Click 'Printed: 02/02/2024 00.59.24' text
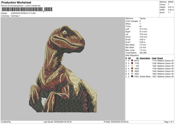 tap(116, 122)
